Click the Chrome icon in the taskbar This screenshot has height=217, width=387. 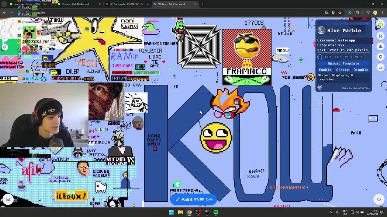[189, 212]
